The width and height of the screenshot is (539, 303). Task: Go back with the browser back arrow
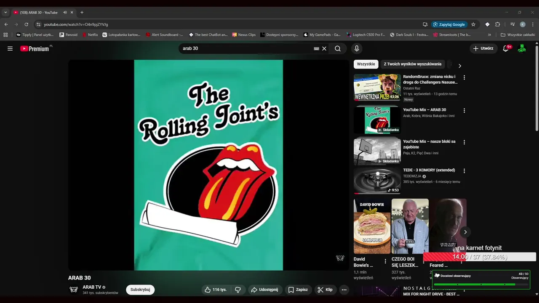6,24
